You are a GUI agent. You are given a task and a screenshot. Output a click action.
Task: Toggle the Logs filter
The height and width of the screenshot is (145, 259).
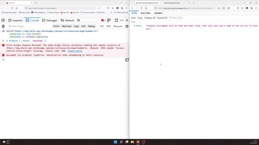tap(76, 26)
